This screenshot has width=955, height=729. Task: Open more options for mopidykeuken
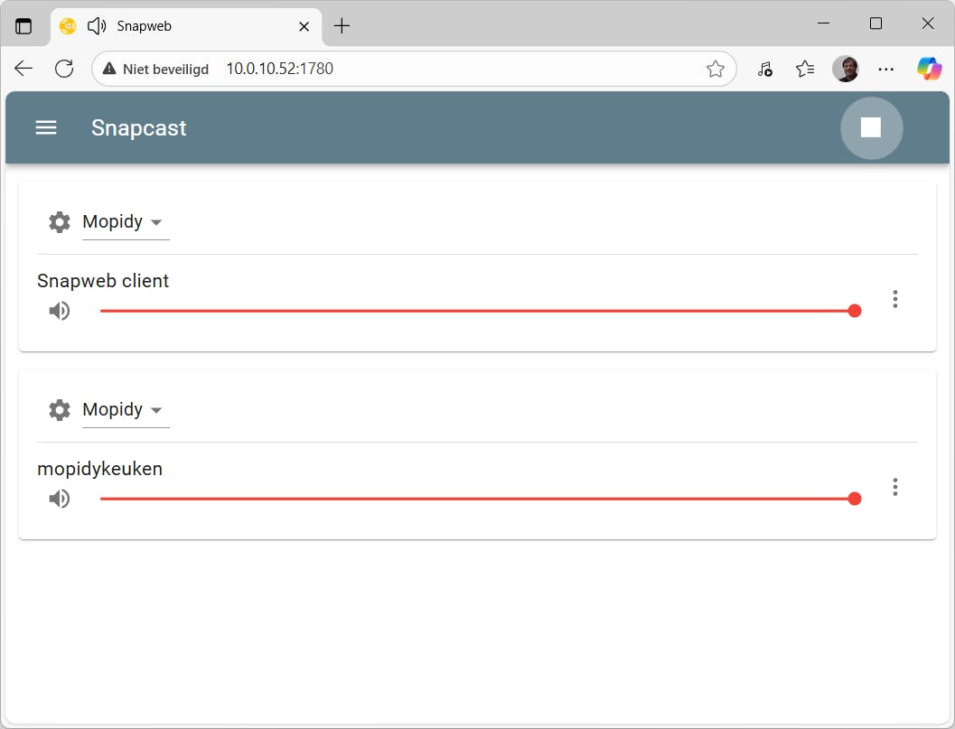tap(894, 487)
